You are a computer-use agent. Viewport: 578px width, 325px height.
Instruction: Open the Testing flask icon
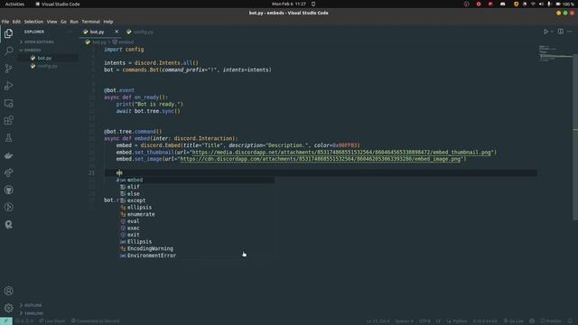(x=8, y=138)
